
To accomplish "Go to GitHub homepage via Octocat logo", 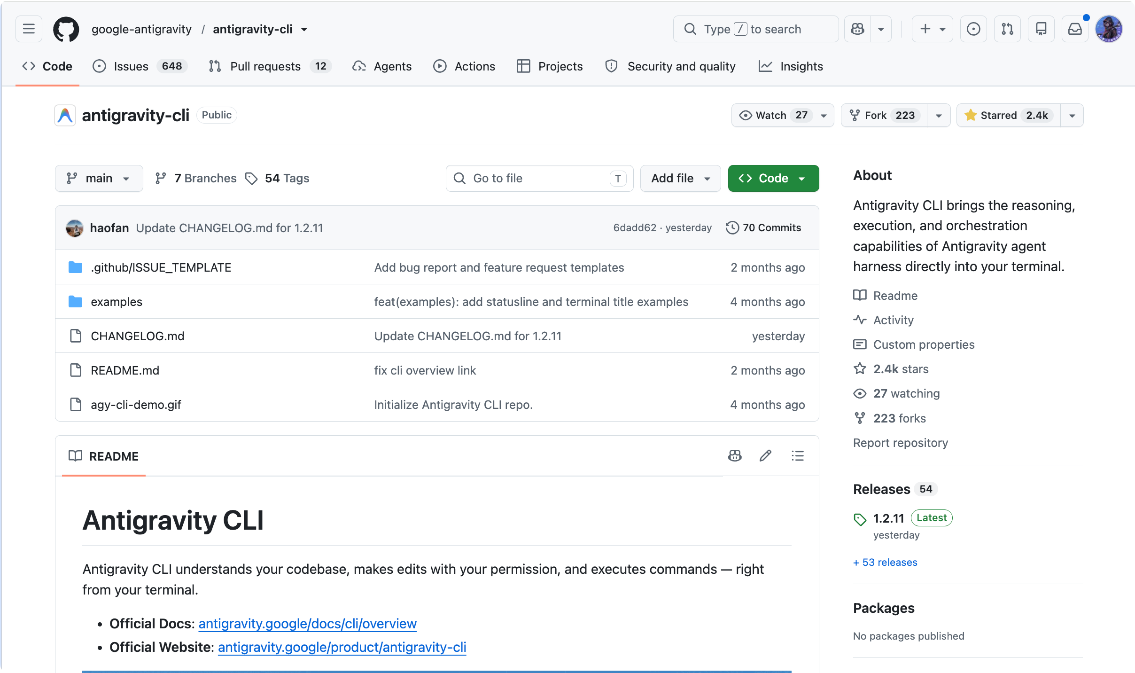I will [x=66, y=29].
